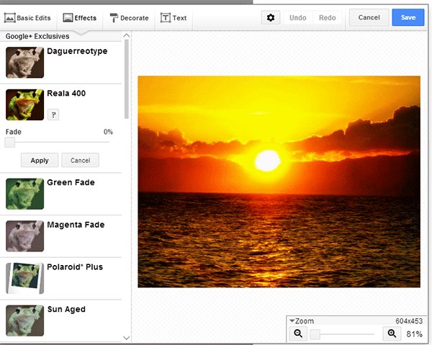Choose the Magenta Fade effect thumbnail

[24, 236]
